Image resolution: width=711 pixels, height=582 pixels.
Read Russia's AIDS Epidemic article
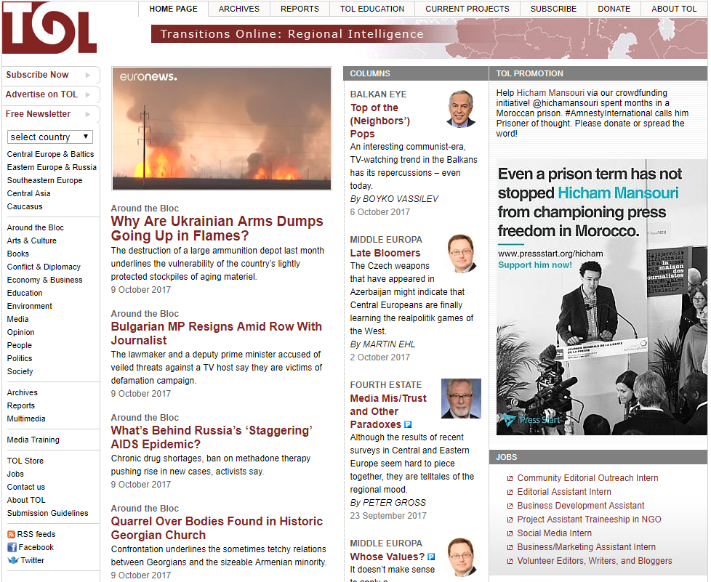pyautogui.click(x=212, y=437)
